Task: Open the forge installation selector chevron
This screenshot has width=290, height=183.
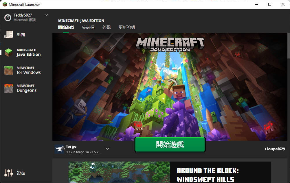Action: coord(107,149)
